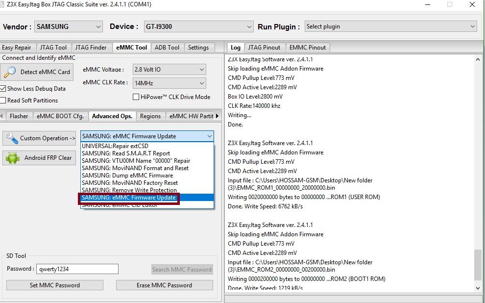Viewport: 485px width, 303px height.
Task: Switch to eMMC HW Partit sub-tab
Action: click(x=191, y=116)
